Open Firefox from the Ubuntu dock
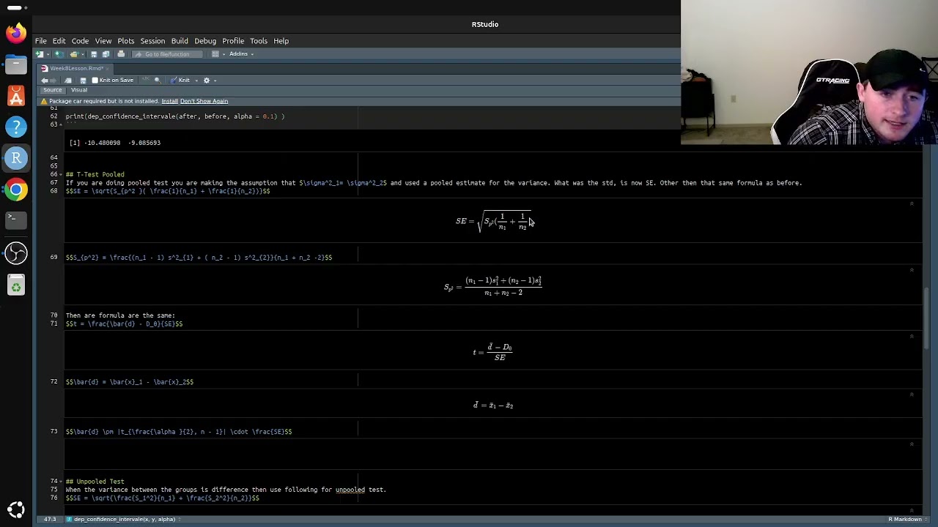This screenshot has width=938, height=527. coord(15,33)
